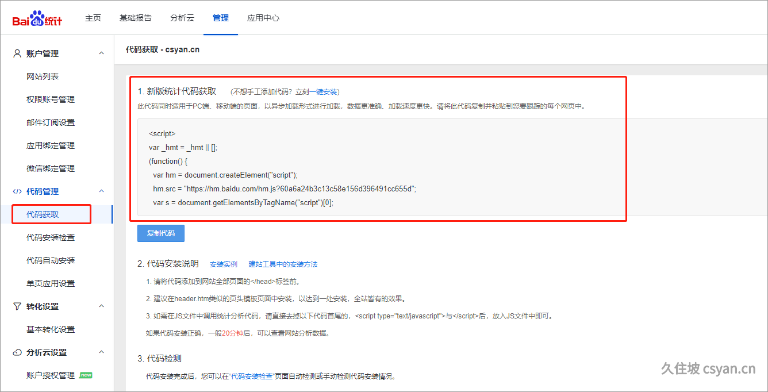Select the 管理 tab
Image resolution: width=768 pixels, height=392 pixels.
[x=221, y=18]
